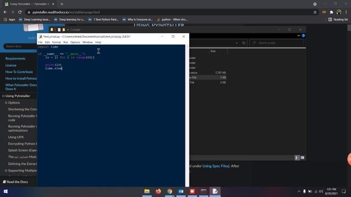Screen dimensions: 351x197
Task: Click the Read the Docs footer
Action: 15,182
